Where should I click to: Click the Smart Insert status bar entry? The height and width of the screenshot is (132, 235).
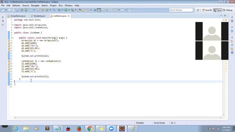[x=159, y=123]
